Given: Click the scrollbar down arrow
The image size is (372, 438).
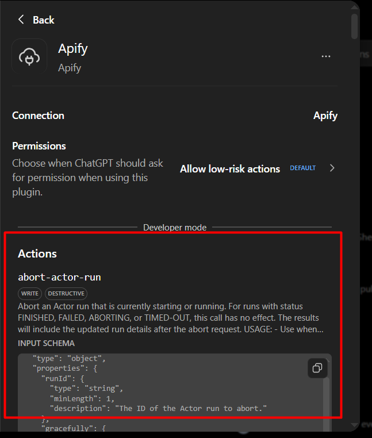Looking at the screenshot, I should point(354,425).
